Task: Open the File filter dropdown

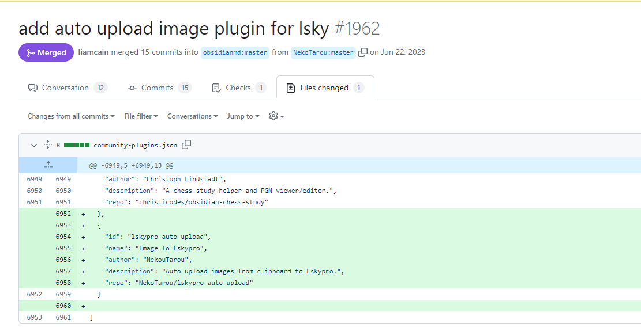Action: [x=141, y=116]
